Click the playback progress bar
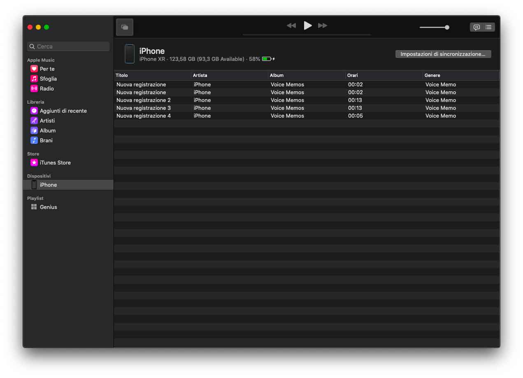 tap(307, 35)
